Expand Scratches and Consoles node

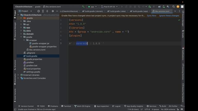(x=18, y=78)
